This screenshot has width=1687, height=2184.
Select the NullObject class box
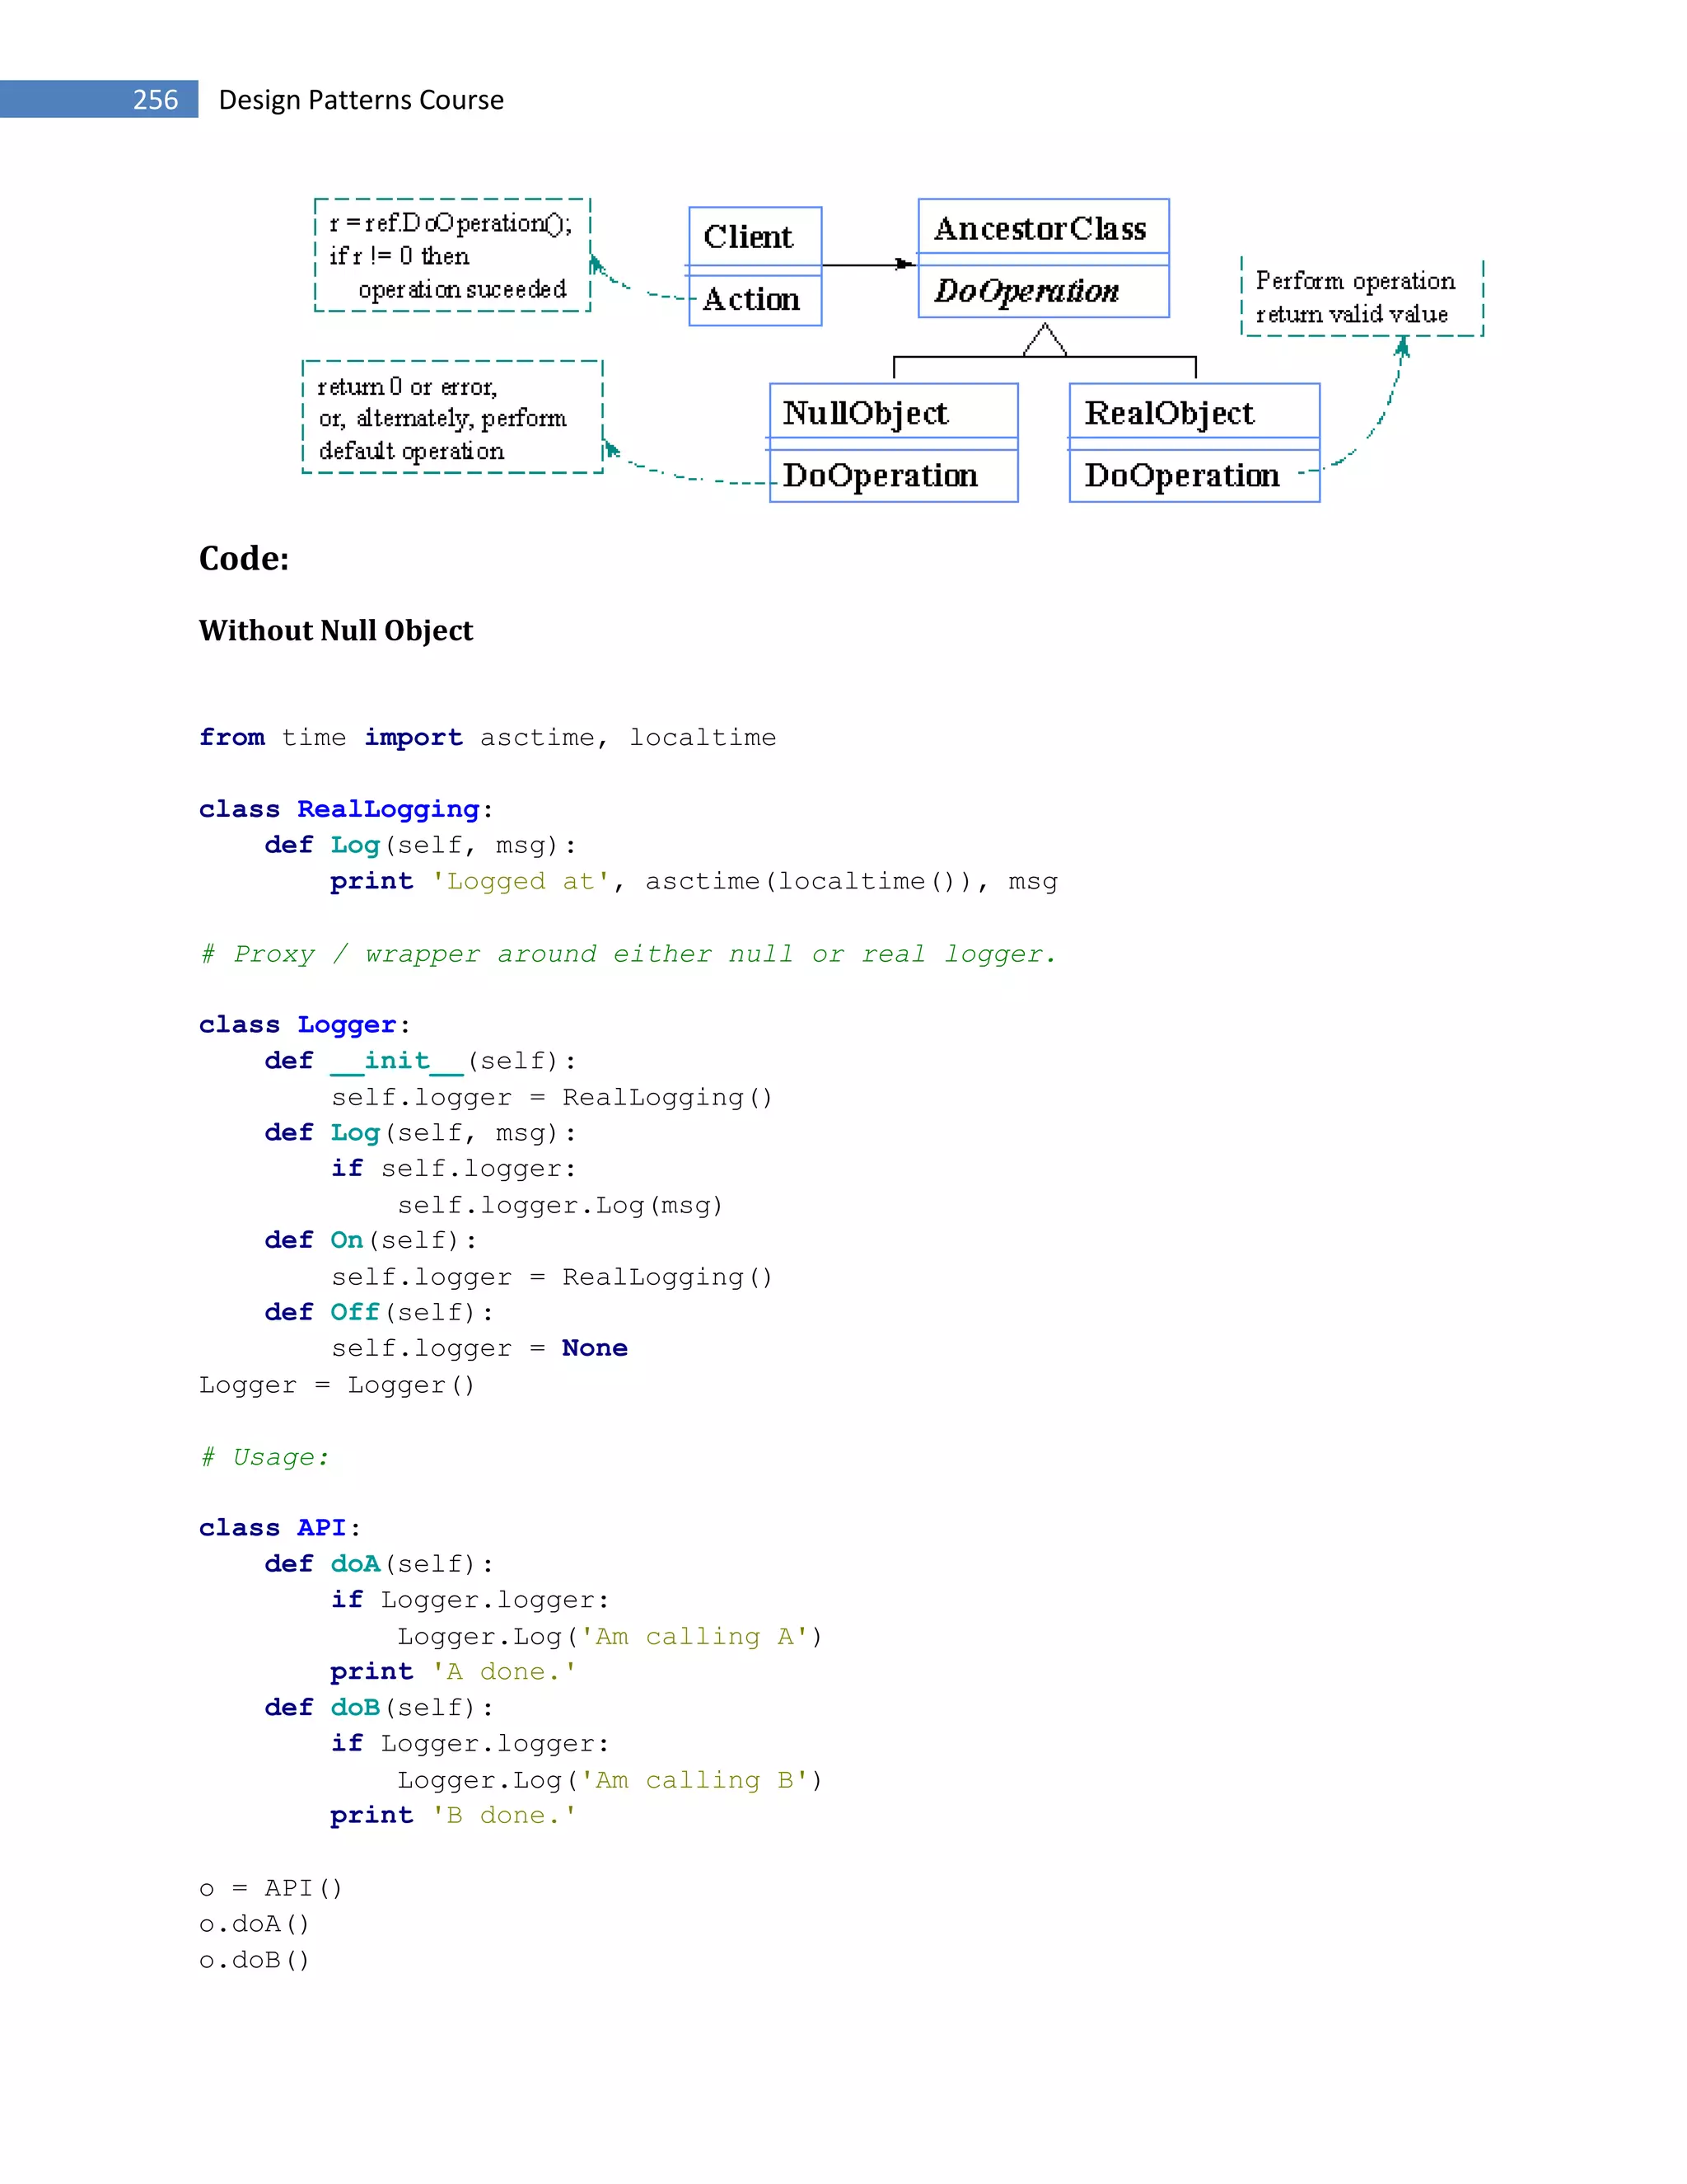pos(866,412)
